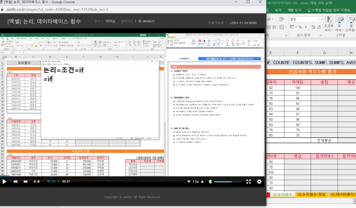Expand accounting format dropdown arrow
356x208 pixels.
296,27
